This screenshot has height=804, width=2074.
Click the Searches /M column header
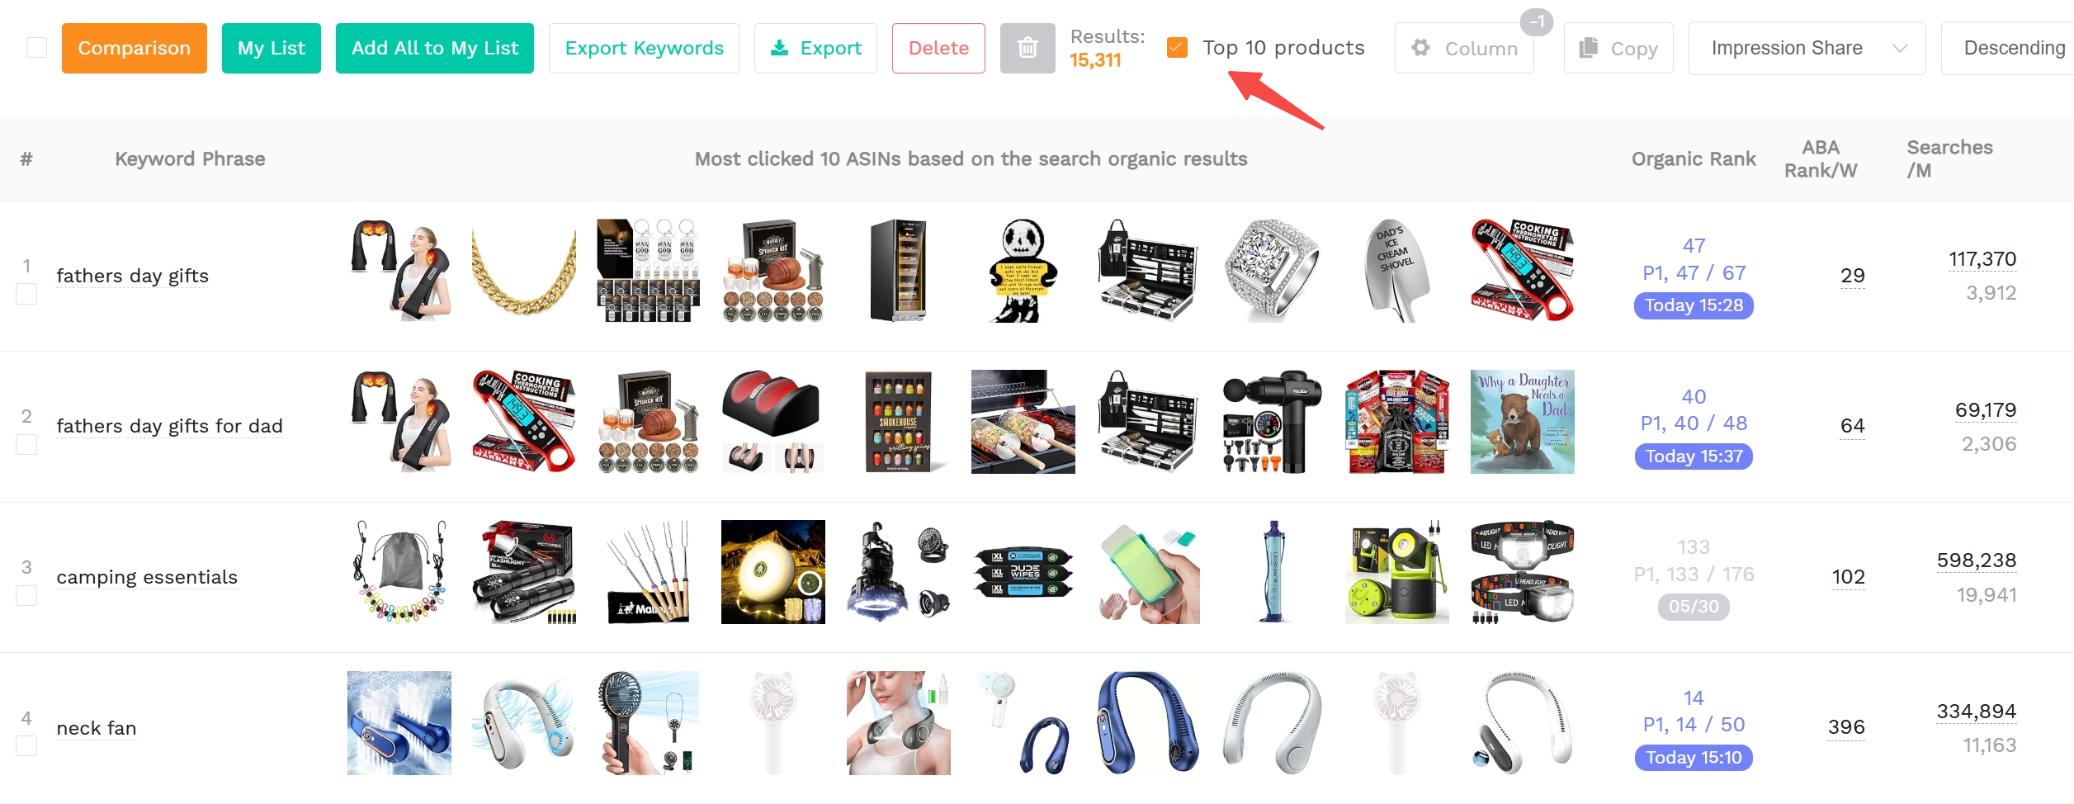click(x=1949, y=158)
